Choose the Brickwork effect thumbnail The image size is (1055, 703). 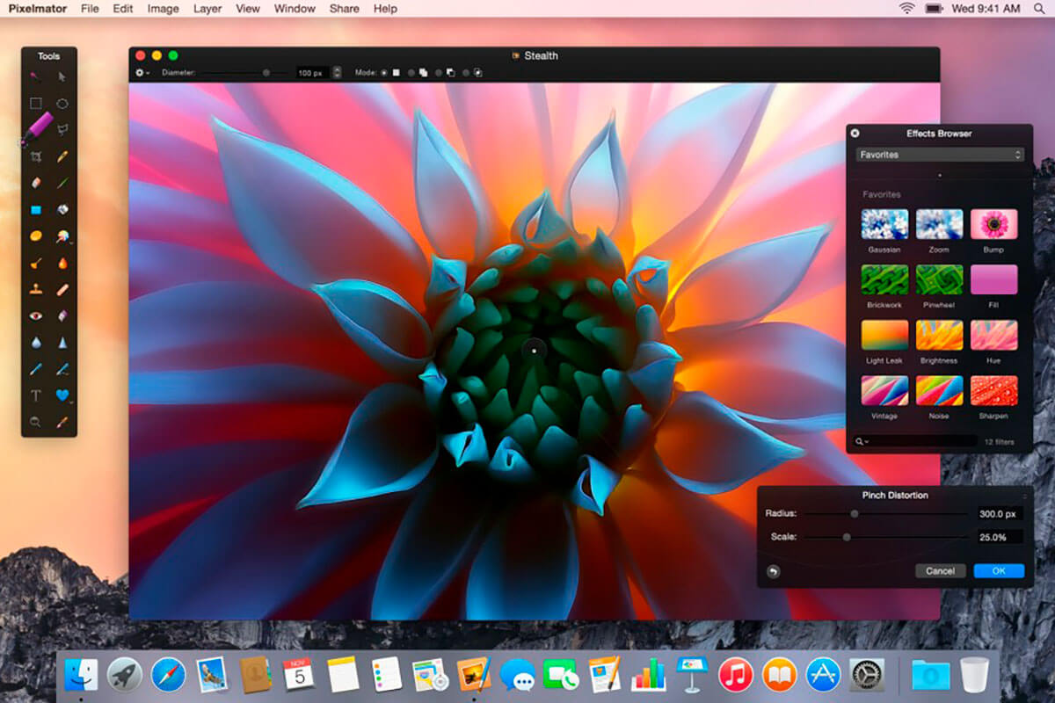click(884, 279)
